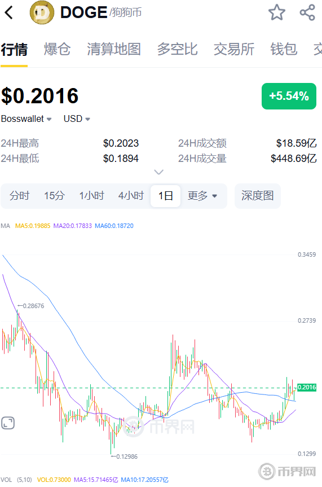Screen dimensions: 322x487
Task: Tap the Dogecoin logo icon
Action: pyautogui.click(x=42, y=12)
